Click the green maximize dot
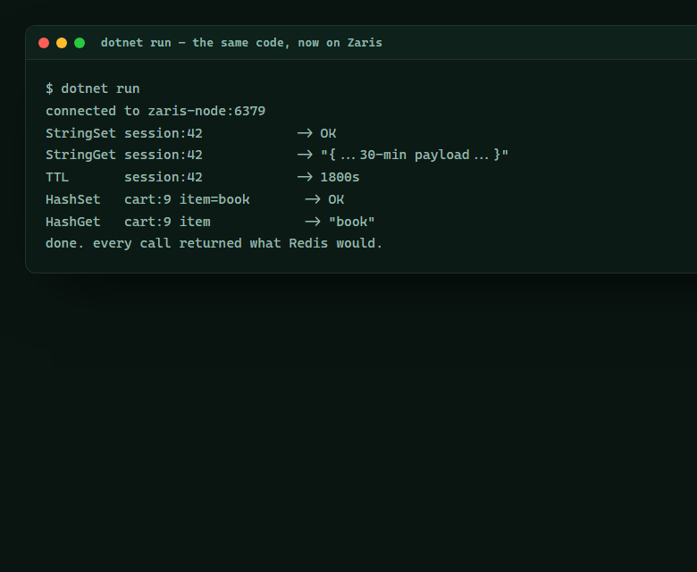 tap(80, 43)
